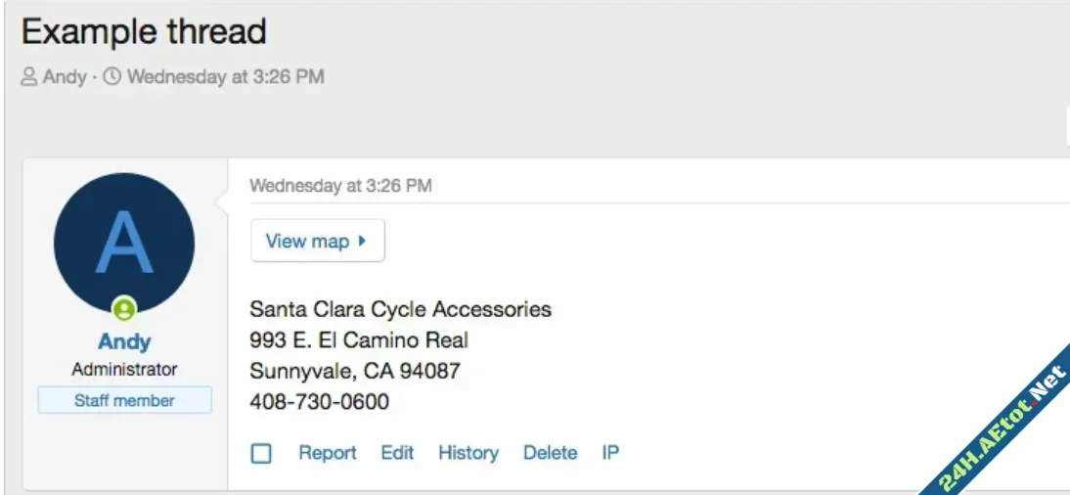This screenshot has width=1070, height=495.
Task: Click phone number 408-730-0600
Action: click(319, 402)
